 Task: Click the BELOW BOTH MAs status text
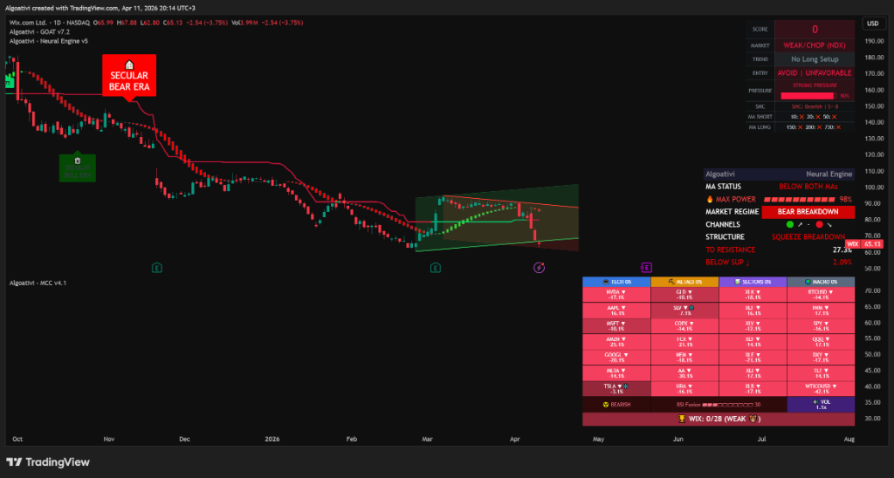pyautogui.click(x=808, y=187)
